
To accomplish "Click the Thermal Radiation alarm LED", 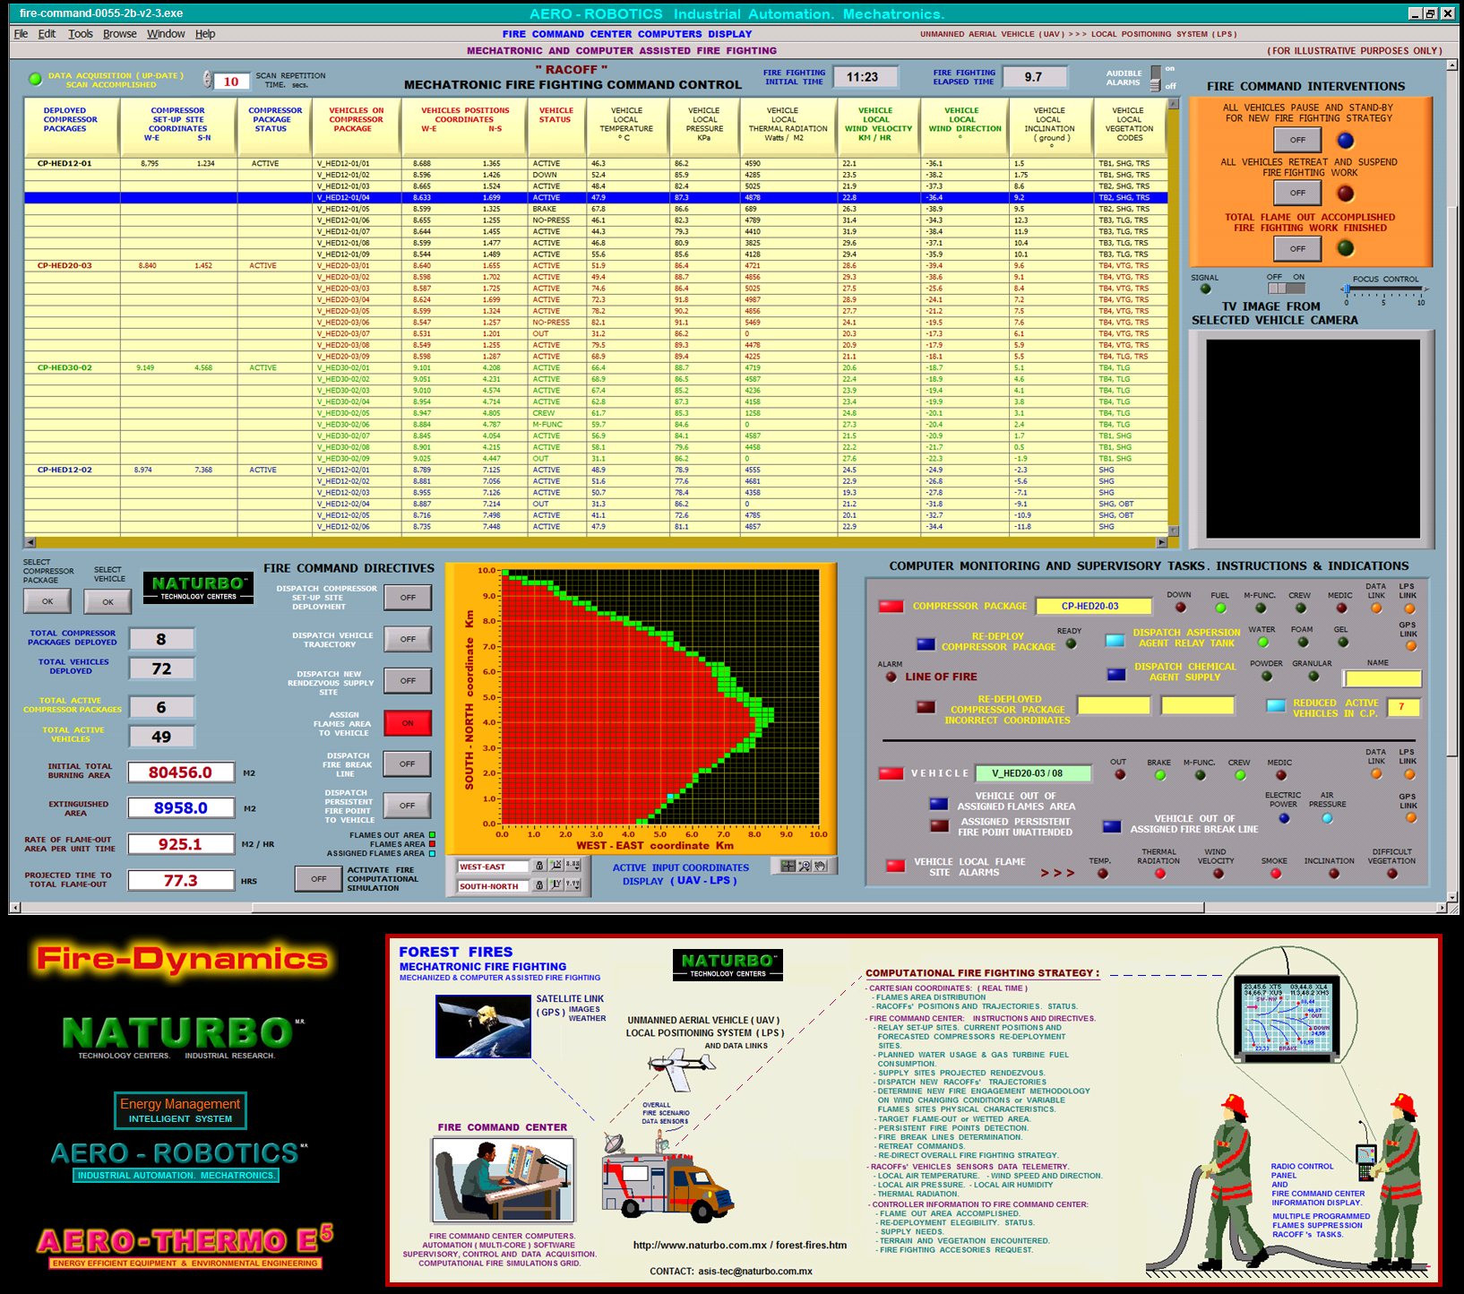I will tap(1160, 874).
